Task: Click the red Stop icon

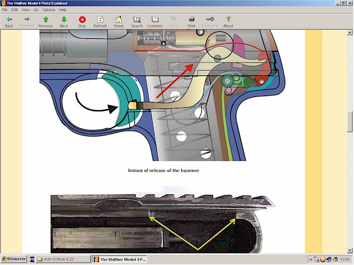Action: pos(82,19)
